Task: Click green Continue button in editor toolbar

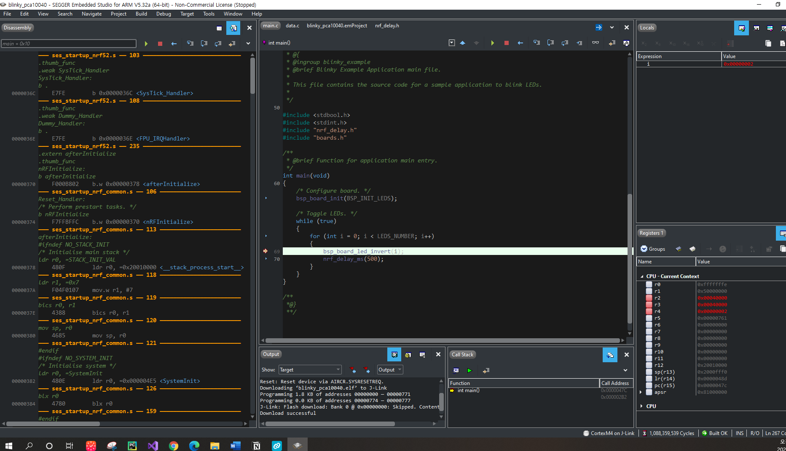Action: pyautogui.click(x=492, y=43)
